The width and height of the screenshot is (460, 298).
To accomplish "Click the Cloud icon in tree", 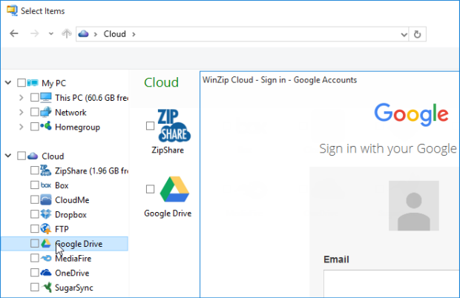I will click(33, 156).
